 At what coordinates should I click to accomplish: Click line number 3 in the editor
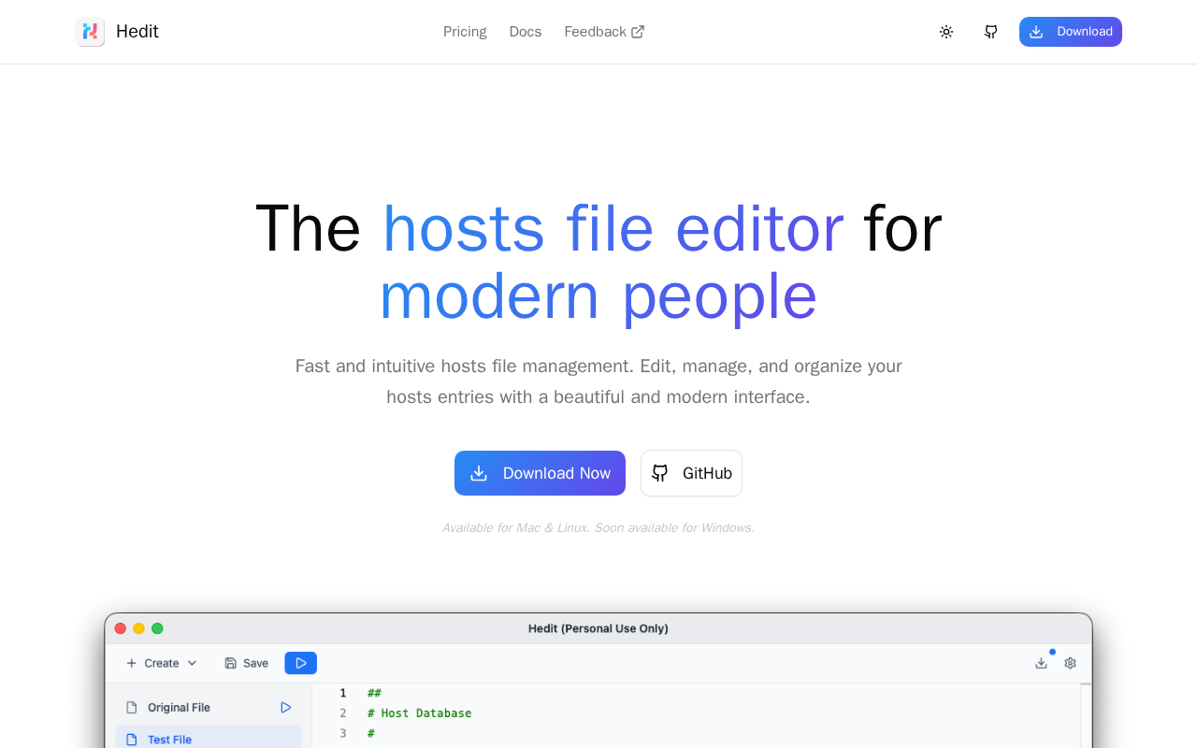click(x=343, y=733)
